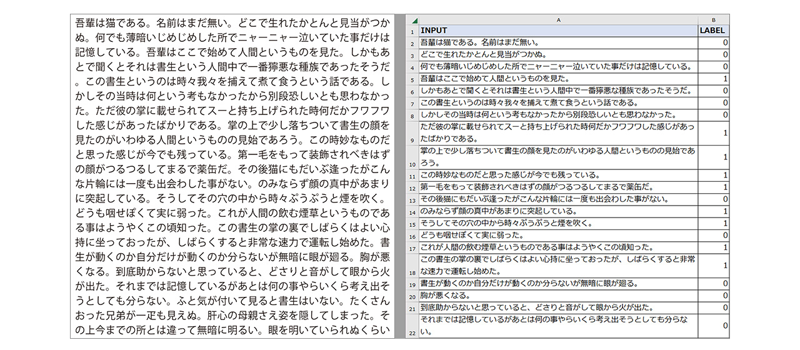Click cell A12 starting with 第一毛をもって
Viewport: 800px width, 350px height.
click(x=558, y=187)
